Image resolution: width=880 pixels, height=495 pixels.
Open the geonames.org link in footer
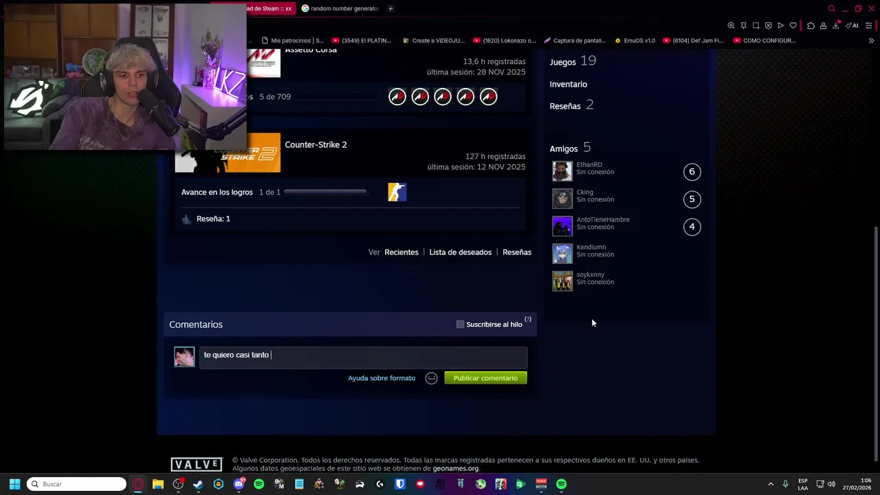[456, 469]
